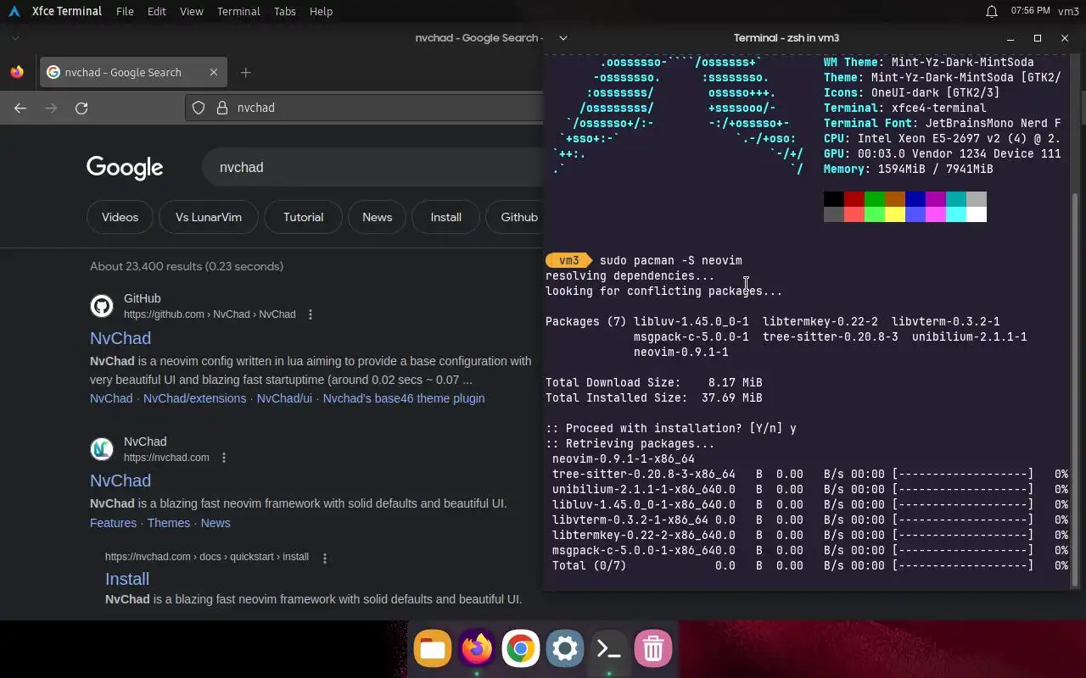Open the File menu
1086x678 pixels.
(125, 11)
